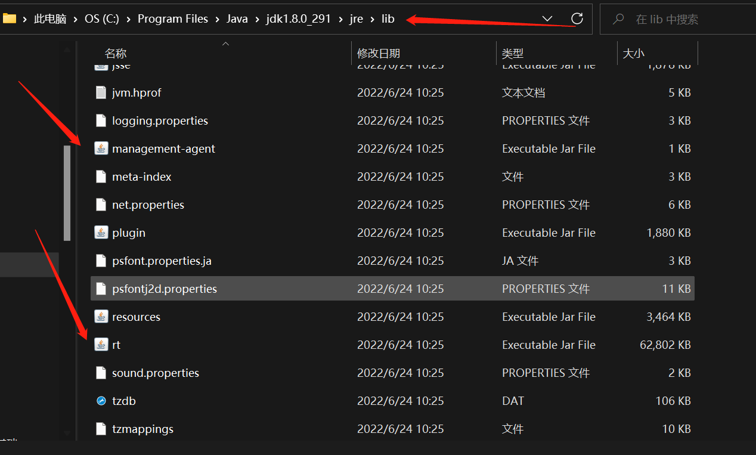Click the psfontj2d.properties file icon
This screenshot has height=455, width=756.
pyautogui.click(x=101, y=289)
